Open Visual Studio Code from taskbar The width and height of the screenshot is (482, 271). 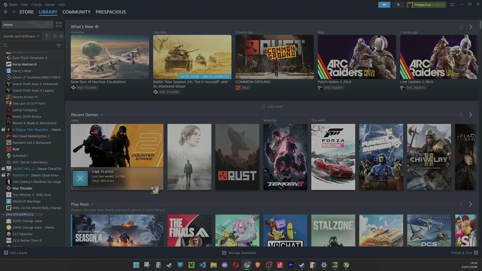coord(203,265)
